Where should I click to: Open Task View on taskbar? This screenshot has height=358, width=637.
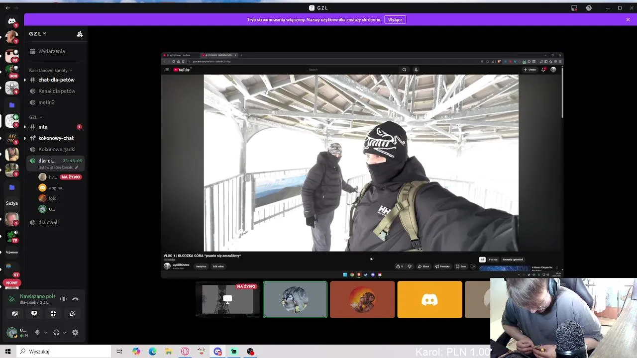pos(119,352)
